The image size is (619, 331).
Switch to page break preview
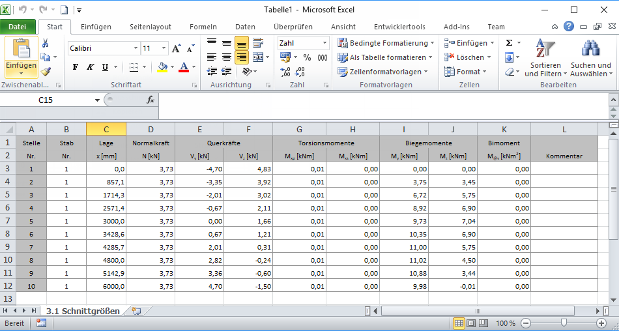tap(483, 323)
